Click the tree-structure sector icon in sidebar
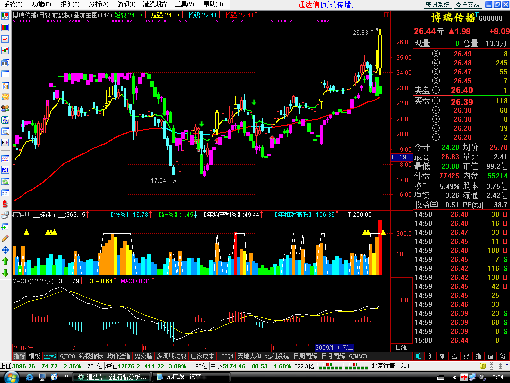Image resolution: width=510 pixels, height=383 pixels. pos(5,86)
